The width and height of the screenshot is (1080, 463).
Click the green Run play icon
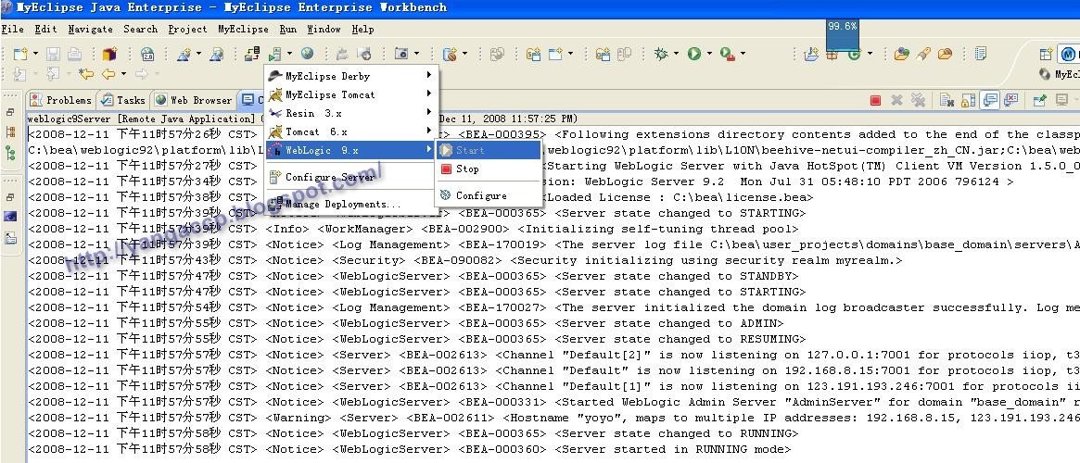694,54
